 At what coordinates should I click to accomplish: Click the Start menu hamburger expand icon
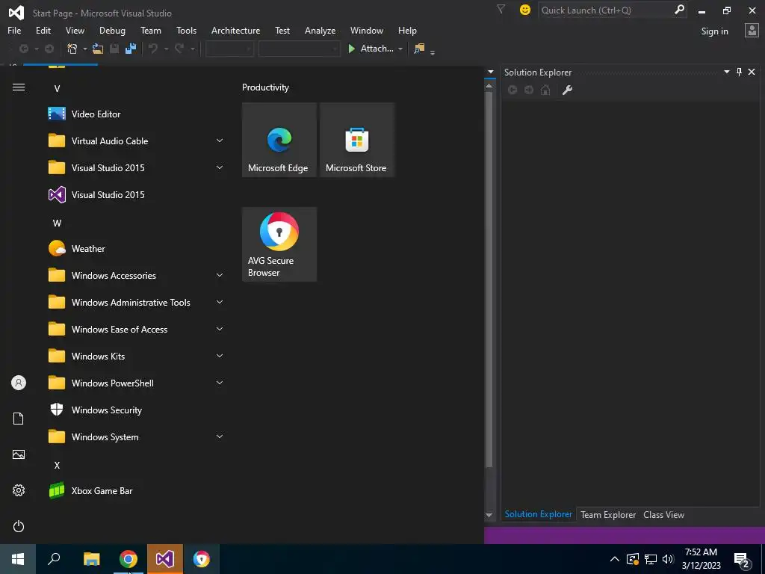[x=19, y=87]
